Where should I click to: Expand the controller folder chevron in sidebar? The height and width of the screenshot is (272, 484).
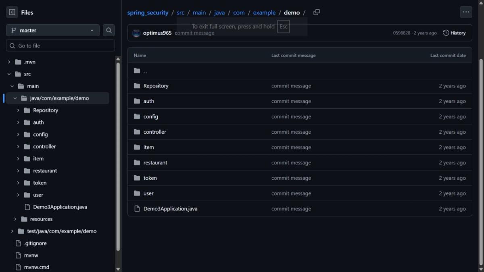point(18,147)
